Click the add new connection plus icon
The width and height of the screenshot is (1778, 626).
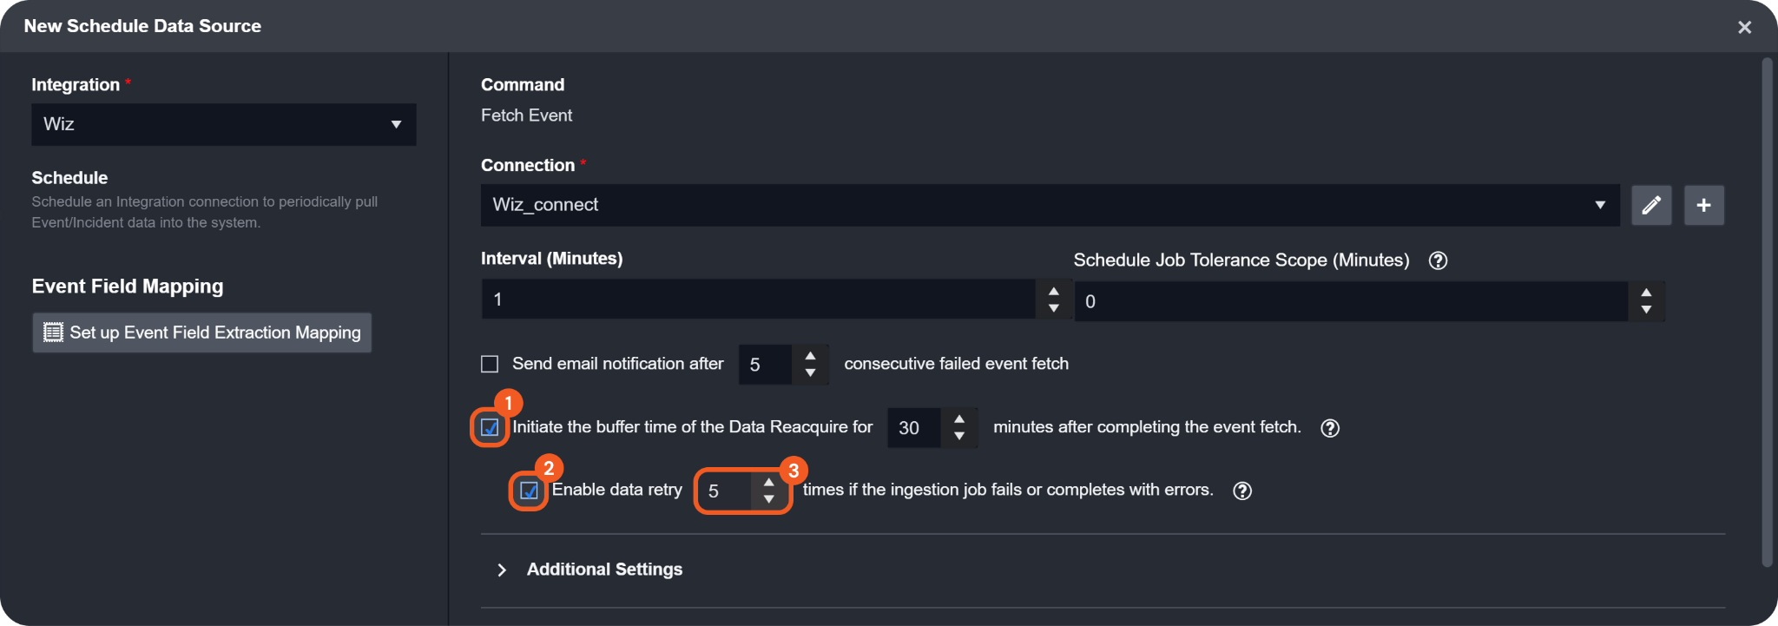click(x=1703, y=205)
